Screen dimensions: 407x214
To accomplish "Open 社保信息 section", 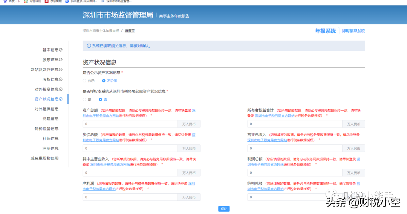I will [50, 138].
